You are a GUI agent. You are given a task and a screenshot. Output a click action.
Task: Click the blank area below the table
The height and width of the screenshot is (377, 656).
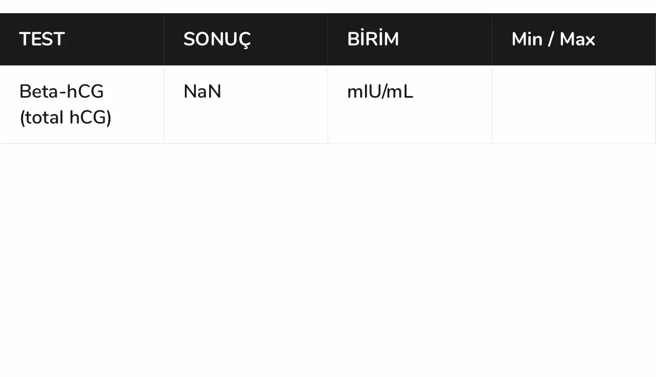pyautogui.click(x=327, y=259)
